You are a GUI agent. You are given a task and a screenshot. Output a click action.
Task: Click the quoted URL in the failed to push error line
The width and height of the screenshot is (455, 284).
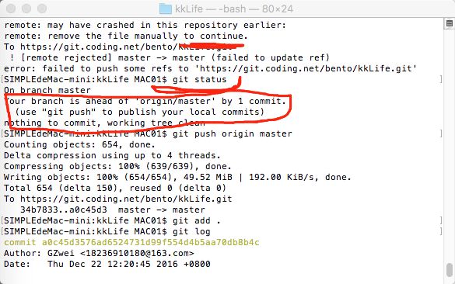click(x=308, y=68)
